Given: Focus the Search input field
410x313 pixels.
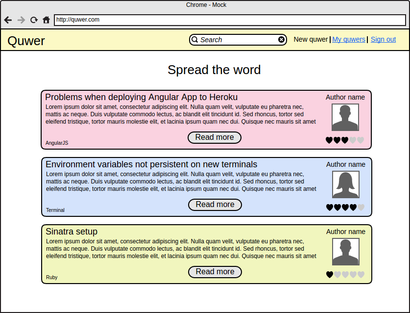Looking at the screenshot, I should pyautogui.click(x=238, y=40).
